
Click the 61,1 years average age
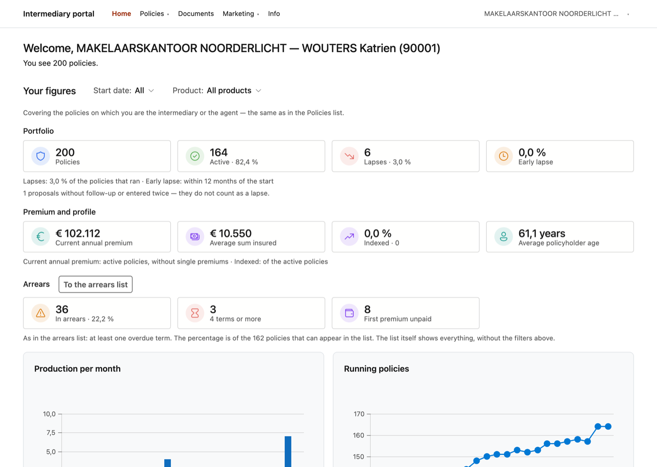point(542,233)
